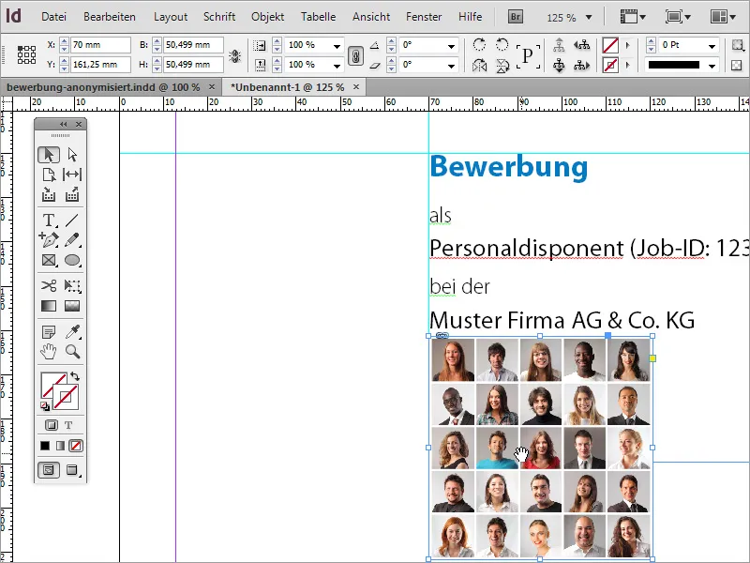Click Select Content icon
The image size is (750, 563).
point(559,65)
